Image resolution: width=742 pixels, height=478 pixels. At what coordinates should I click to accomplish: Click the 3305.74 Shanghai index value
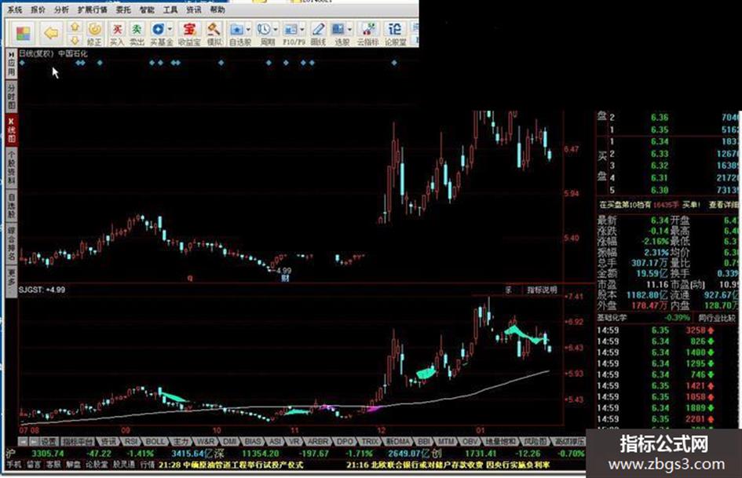48,454
